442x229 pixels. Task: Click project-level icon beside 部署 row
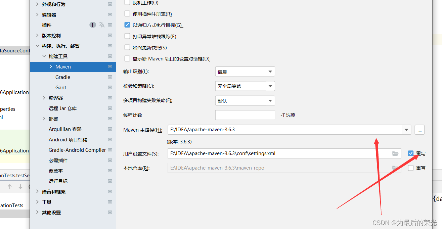[x=110, y=119]
